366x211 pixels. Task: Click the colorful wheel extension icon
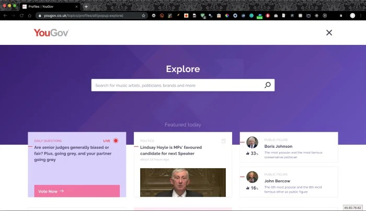click(227, 16)
